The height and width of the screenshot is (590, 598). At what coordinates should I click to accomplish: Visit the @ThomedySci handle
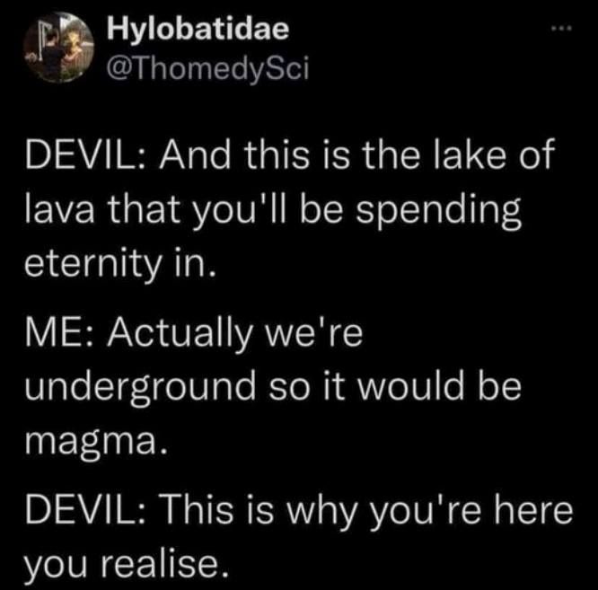pyautogui.click(x=207, y=68)
